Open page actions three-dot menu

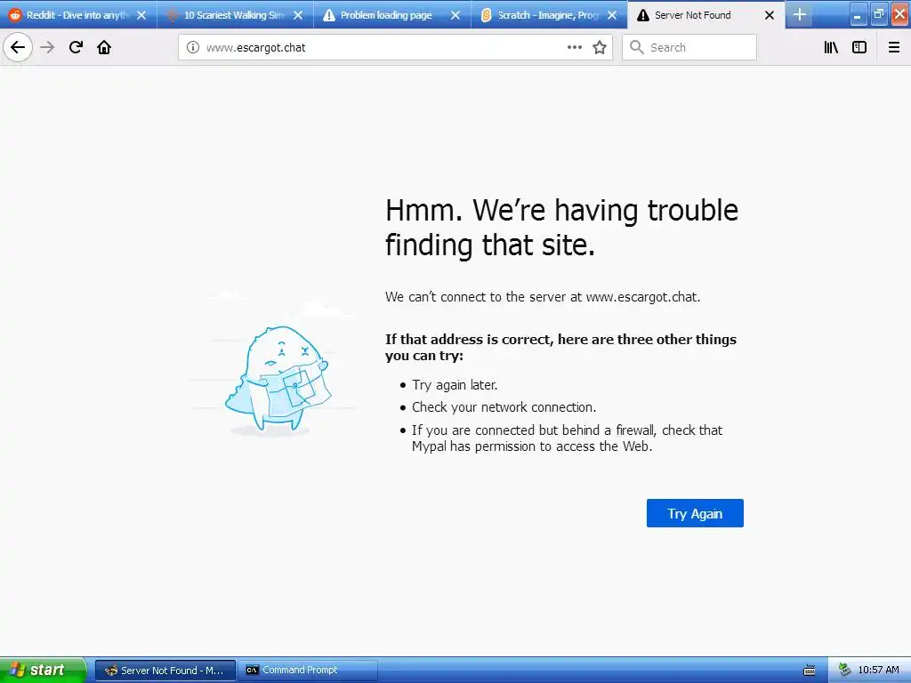(x=574, y=48)
